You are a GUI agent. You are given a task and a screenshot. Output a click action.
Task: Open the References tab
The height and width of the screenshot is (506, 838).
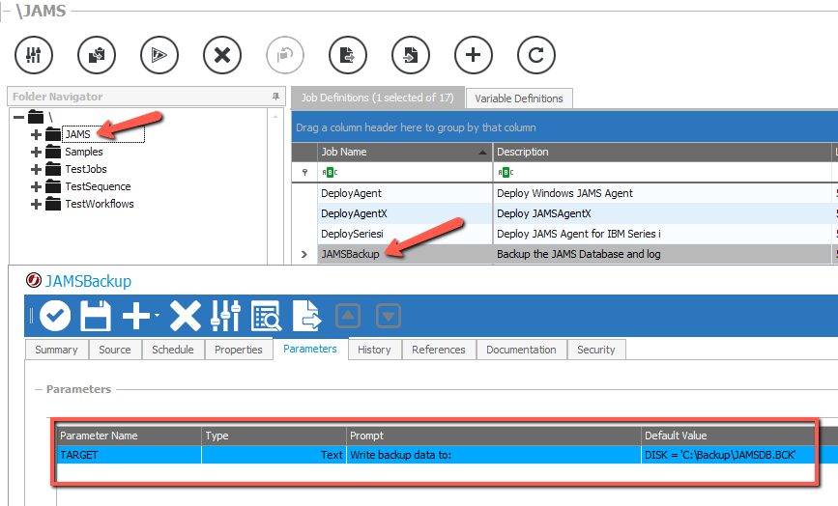click(x=438, y=350)
